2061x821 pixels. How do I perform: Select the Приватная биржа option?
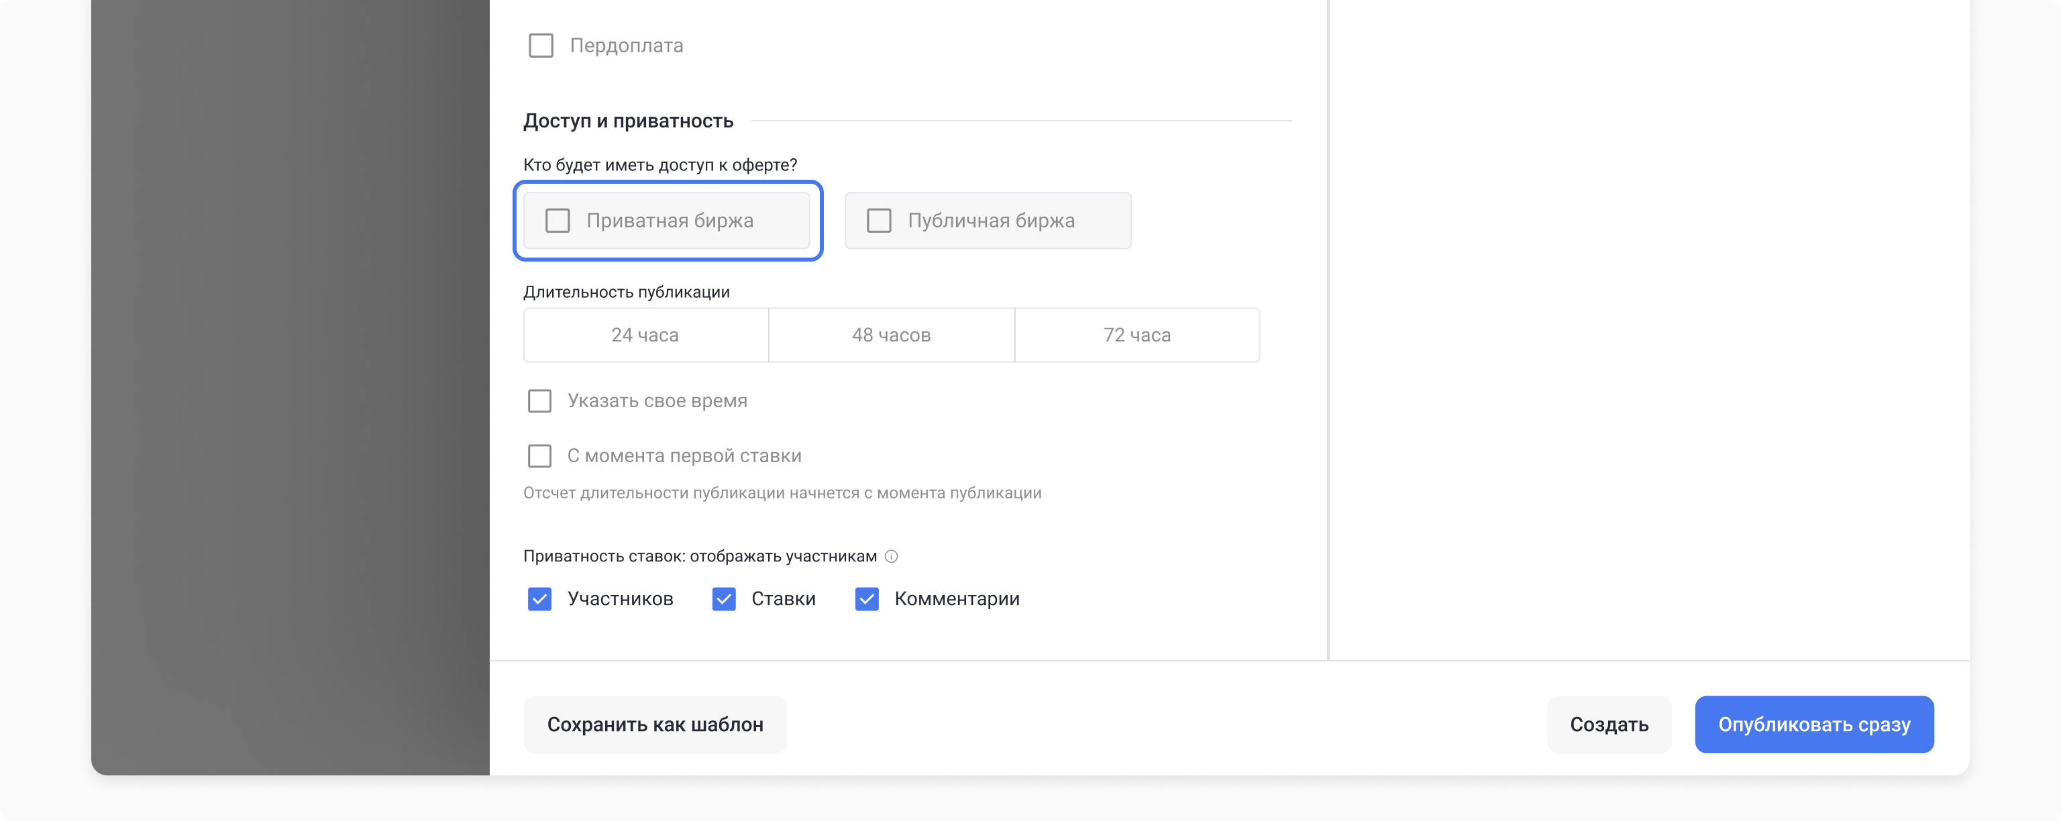(666, 220)
